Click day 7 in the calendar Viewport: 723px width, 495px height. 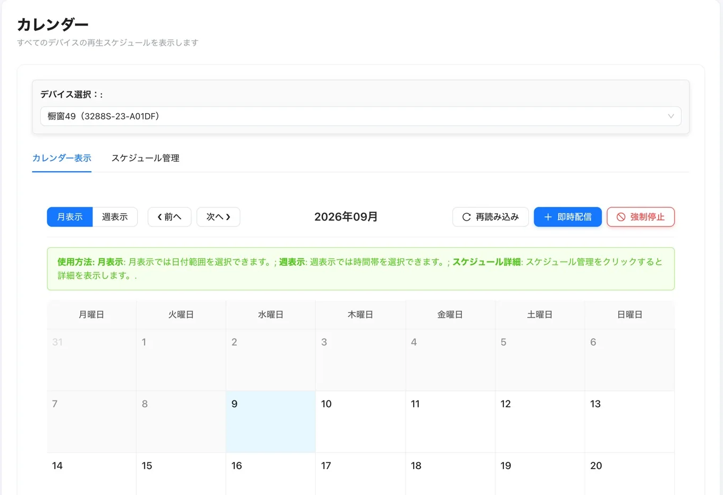pos(91,422)
